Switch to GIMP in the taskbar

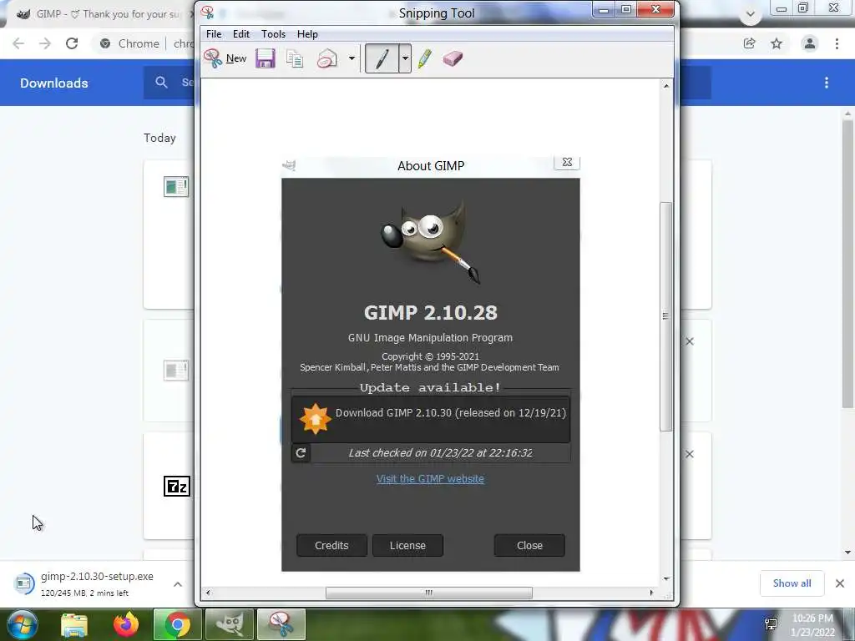coord(229,624)
